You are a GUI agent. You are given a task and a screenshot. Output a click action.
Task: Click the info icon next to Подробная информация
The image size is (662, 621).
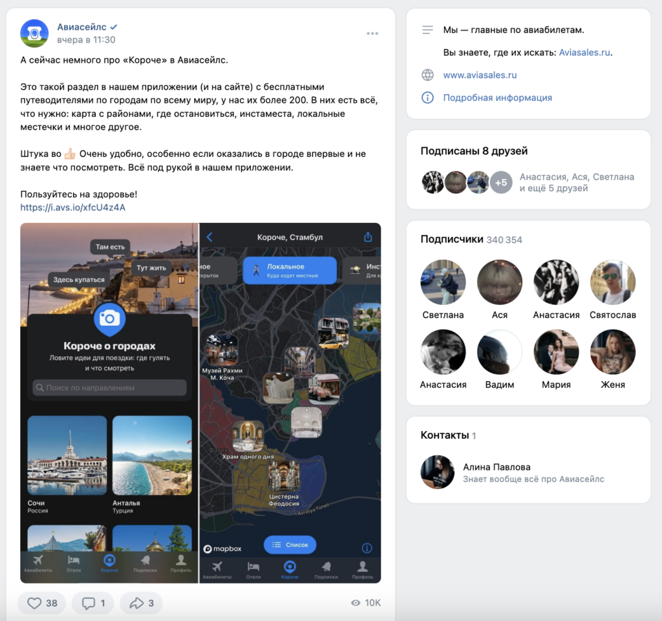pos(427,98)
